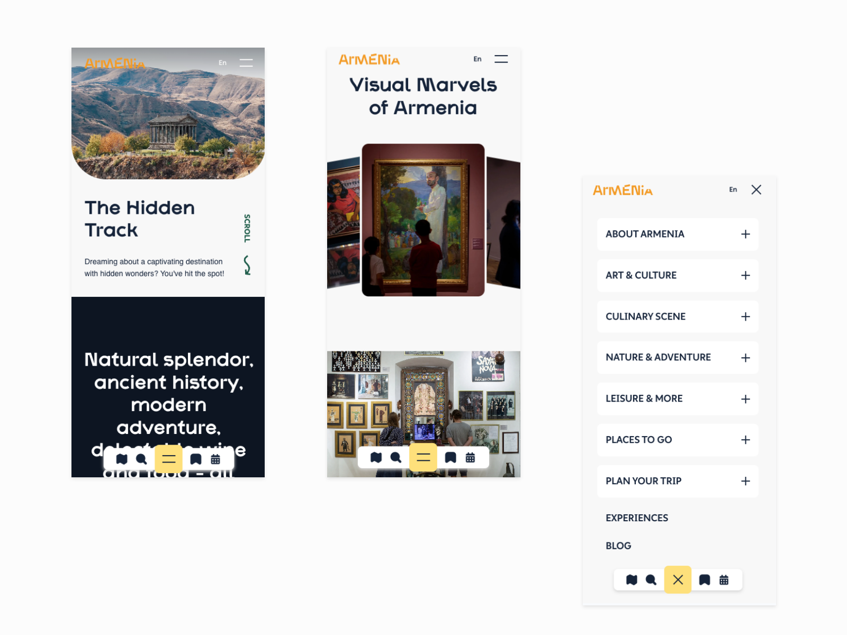Screen dimensions: 847x635
Task: Open the Experiences link in the menu
Action: point(637,518)
